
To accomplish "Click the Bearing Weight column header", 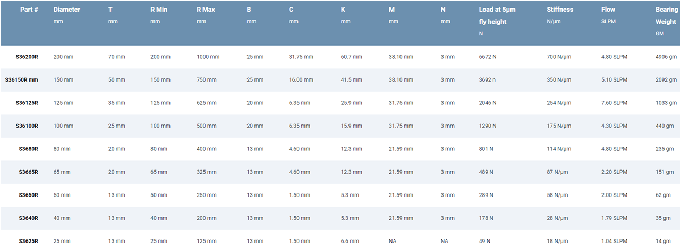I will coord(666,16).
